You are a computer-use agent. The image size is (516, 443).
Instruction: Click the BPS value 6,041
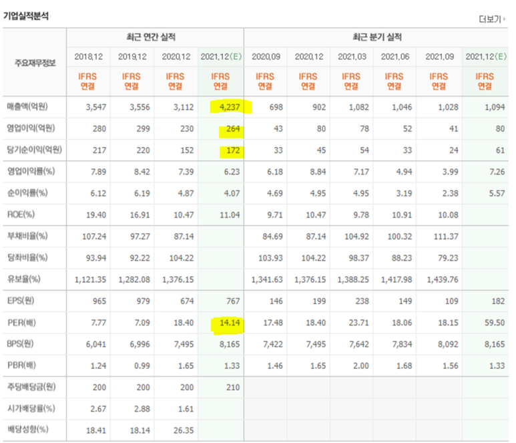tap(95, 344)
